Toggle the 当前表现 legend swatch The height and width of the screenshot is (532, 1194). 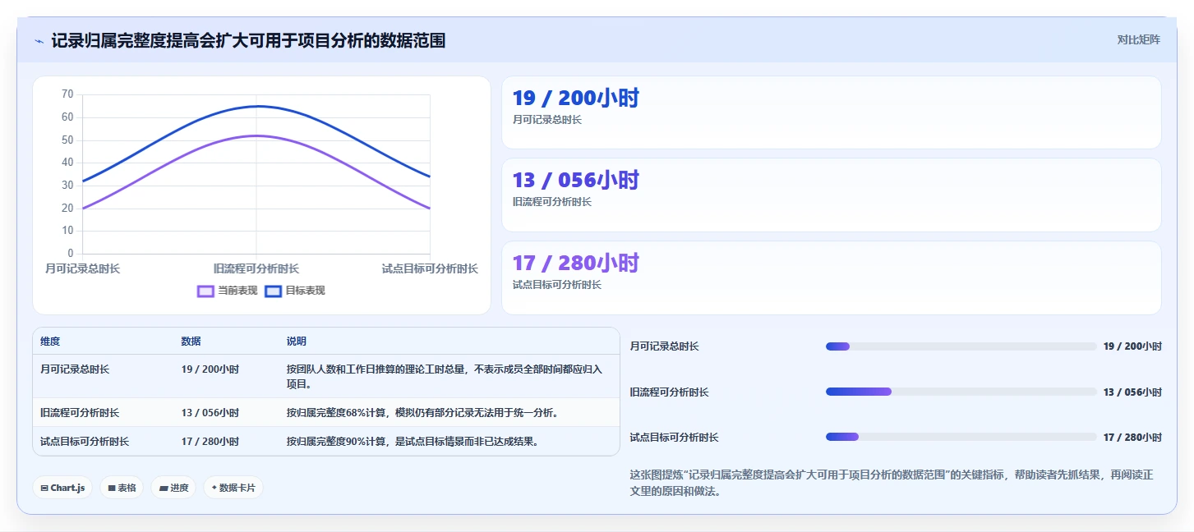point(205,291)
